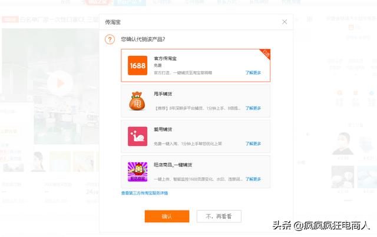
Task: Click the 免费 label under 官方传淘宝
Action: tap(158, 65)
